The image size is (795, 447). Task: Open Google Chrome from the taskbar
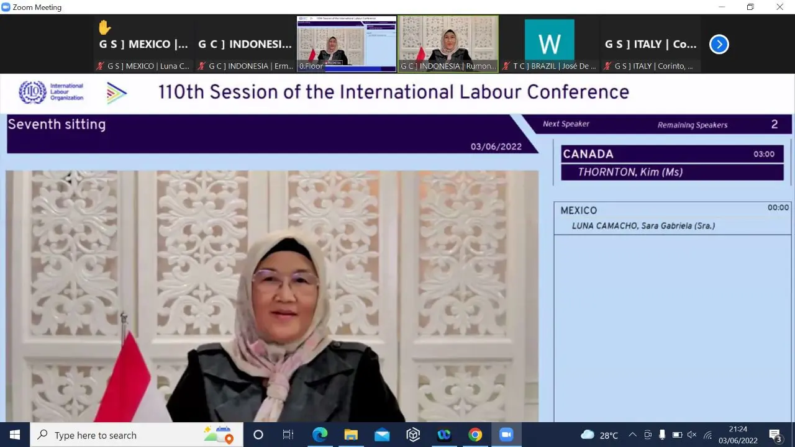click(x=475, y=435)
